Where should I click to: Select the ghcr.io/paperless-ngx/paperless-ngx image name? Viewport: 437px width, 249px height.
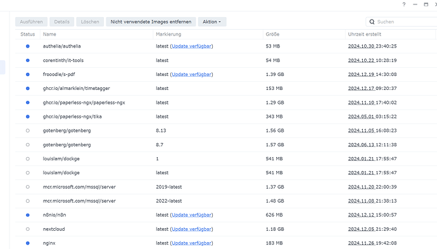84,103
